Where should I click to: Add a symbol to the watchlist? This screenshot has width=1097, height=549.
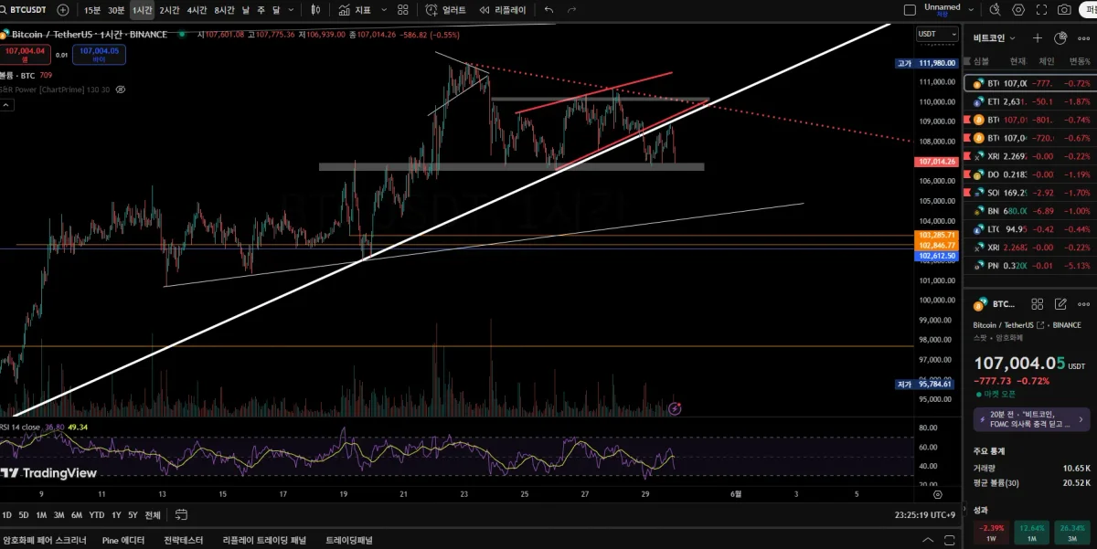tap(1037, 38)
